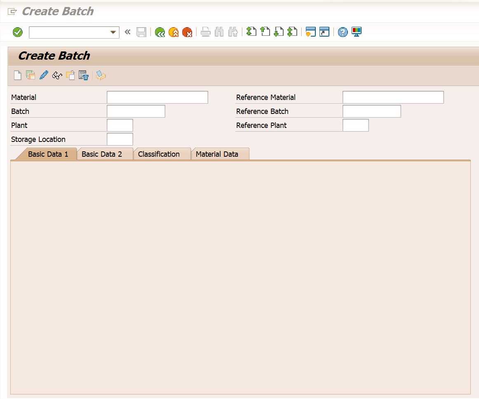Click into the Material input field
The height and width of the screenshot is (399, 479).
157,97
